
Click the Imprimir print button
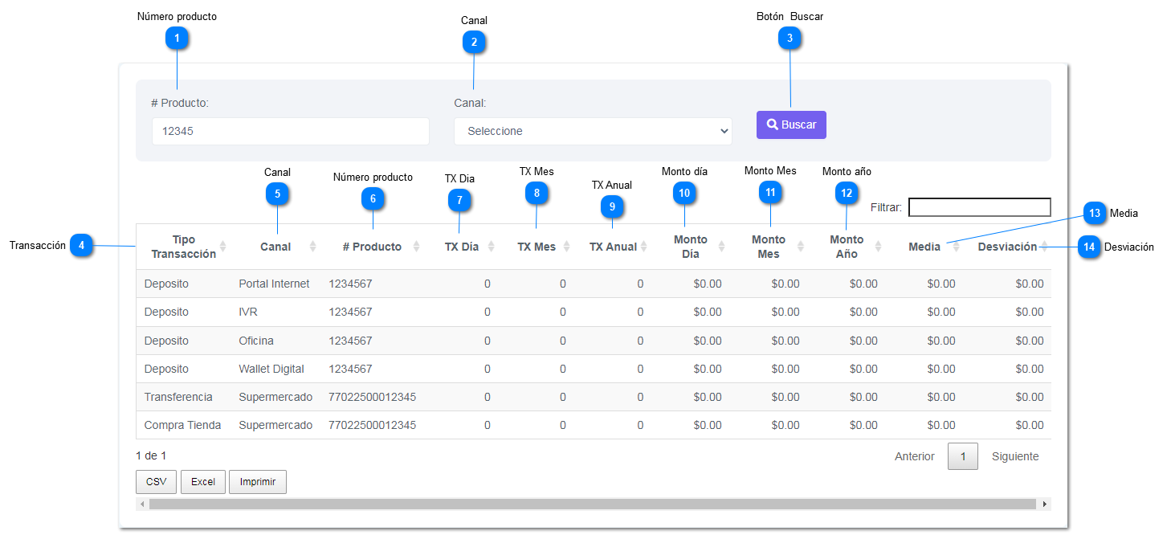pos(258,482)
